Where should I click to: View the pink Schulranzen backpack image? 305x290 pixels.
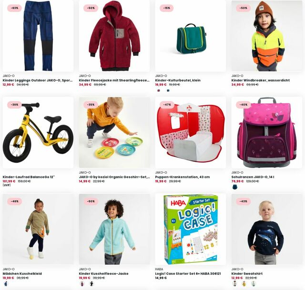(x=267, y=133)
